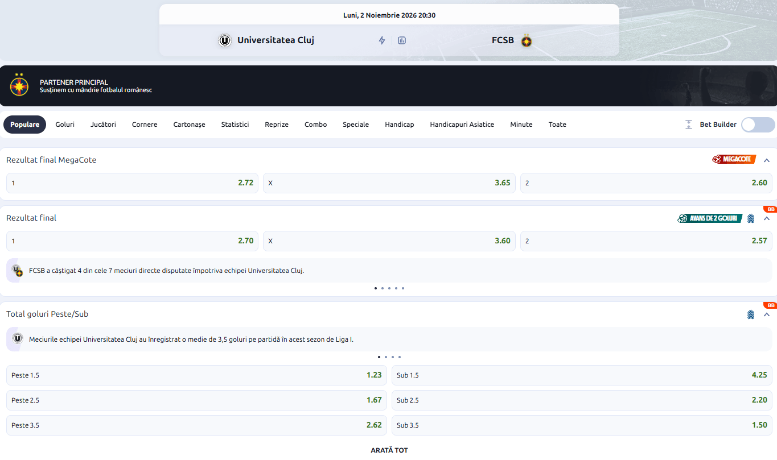Viewport: 777px width, 460px height.
Task: Bet on FCSB win at 2.57
Action: 646,241
